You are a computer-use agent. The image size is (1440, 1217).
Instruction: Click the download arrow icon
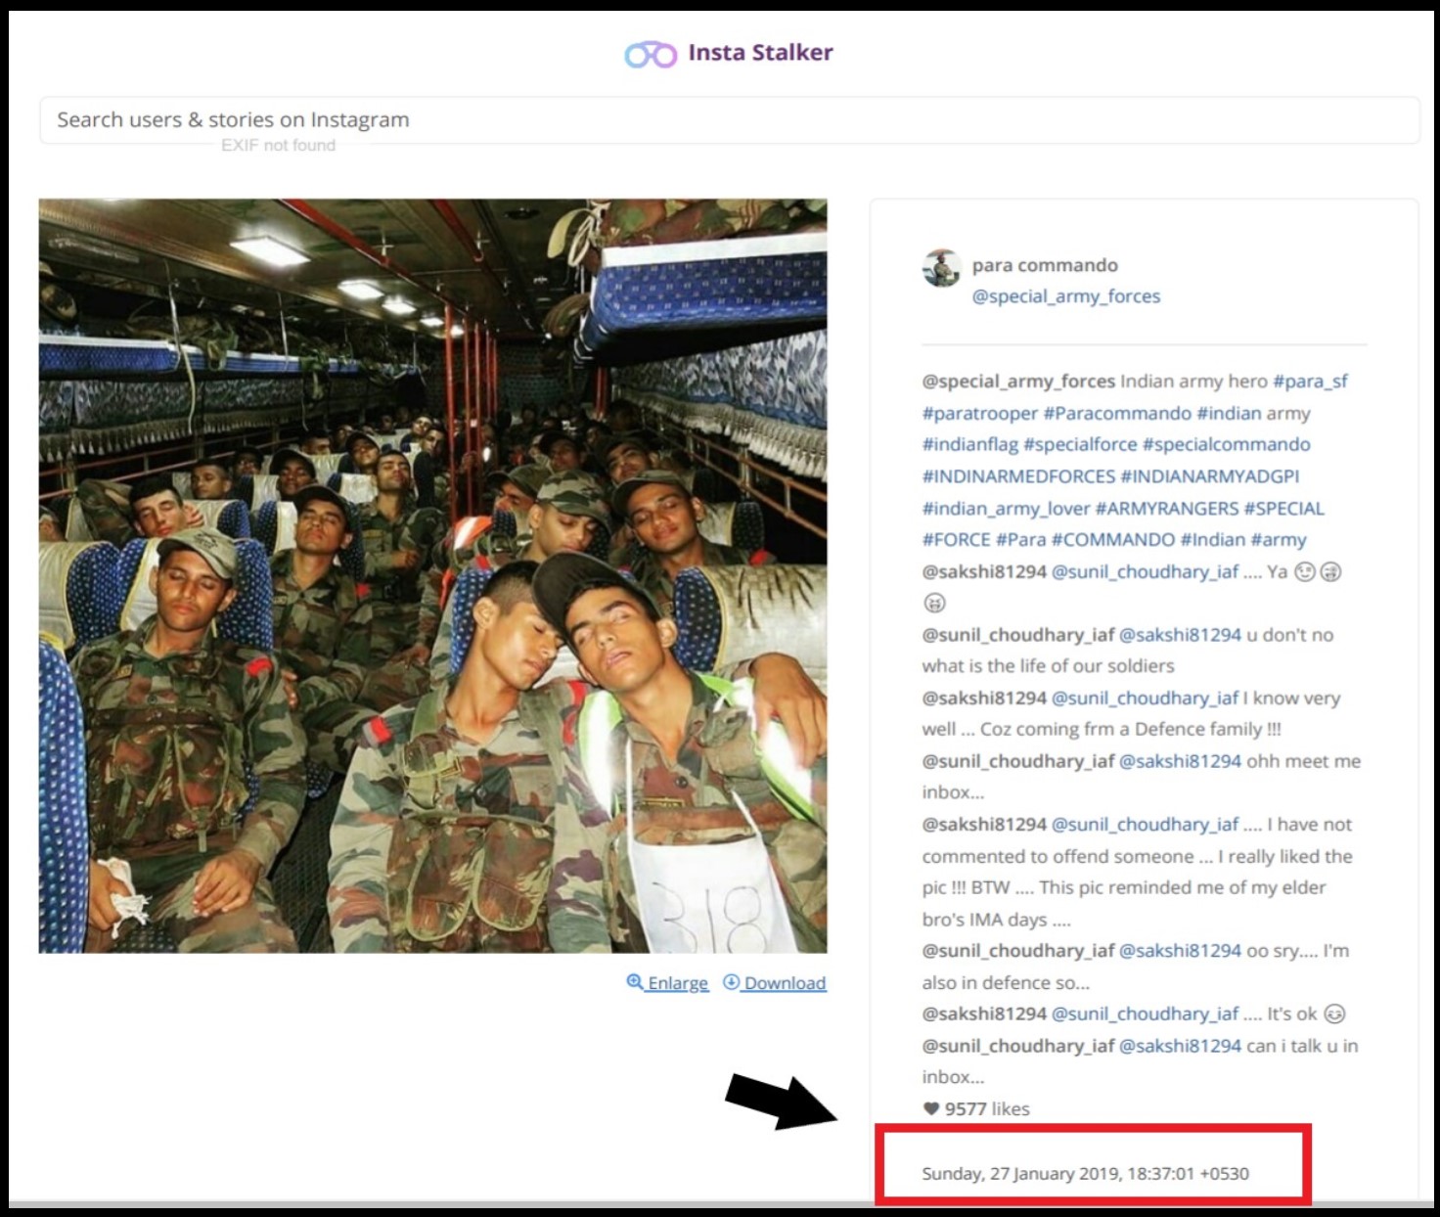click(x=731, y=981)
